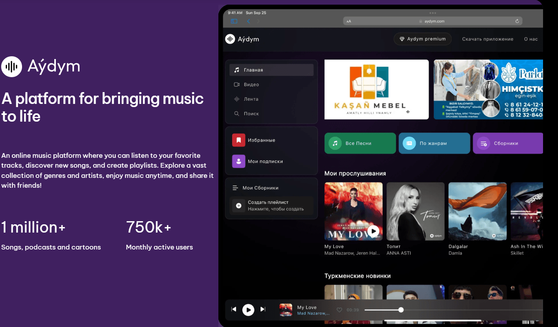Click the waveform icon beside Лента
The height and width of the screenshot is (327, 558).
tap(237, 99)
